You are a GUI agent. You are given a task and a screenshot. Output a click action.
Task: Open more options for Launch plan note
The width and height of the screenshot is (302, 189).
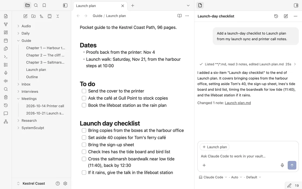[187, 16]
